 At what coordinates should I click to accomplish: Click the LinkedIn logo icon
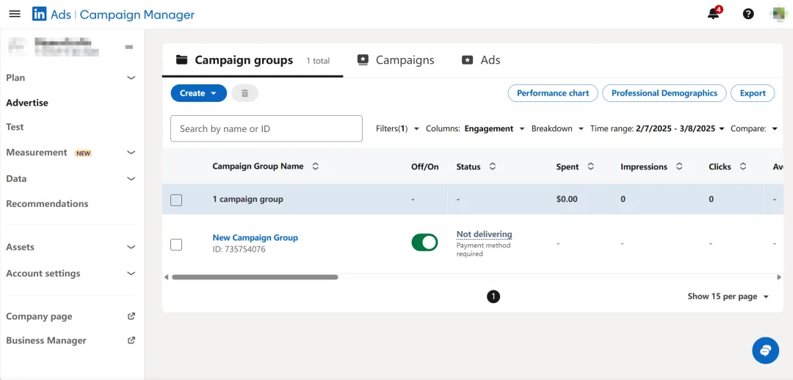pos(39,14)
